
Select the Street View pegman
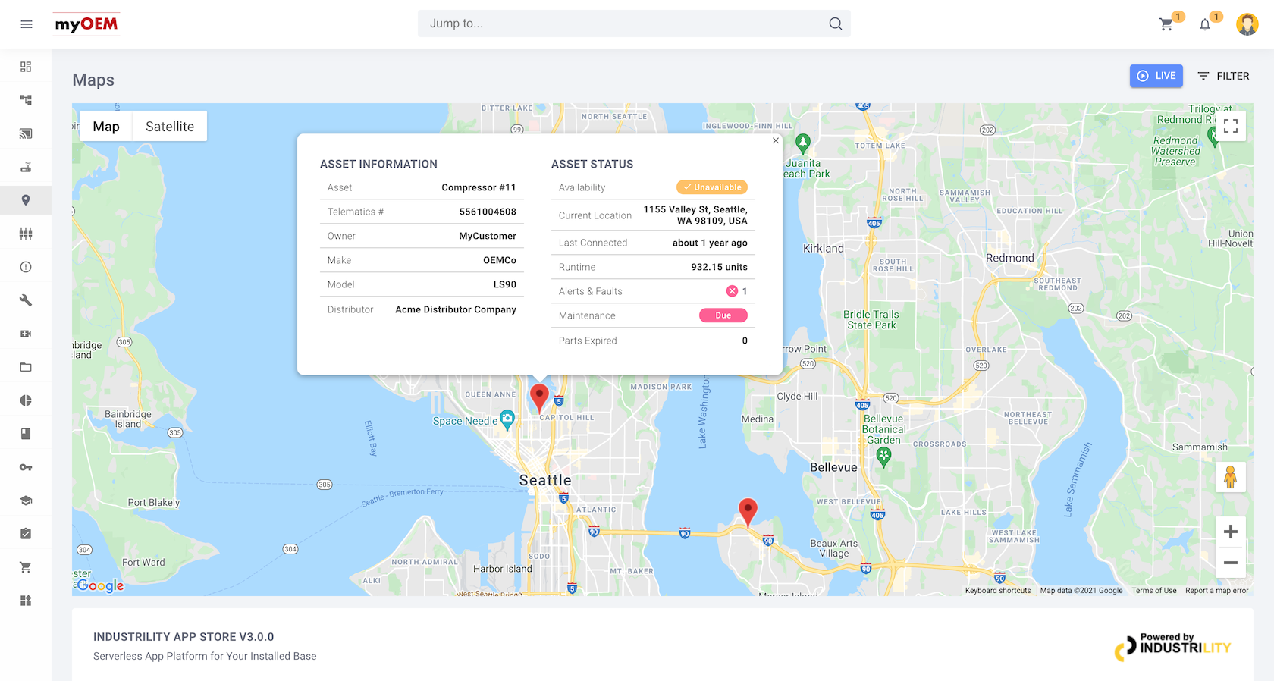pyautogui.click(x=1231, y=477)
